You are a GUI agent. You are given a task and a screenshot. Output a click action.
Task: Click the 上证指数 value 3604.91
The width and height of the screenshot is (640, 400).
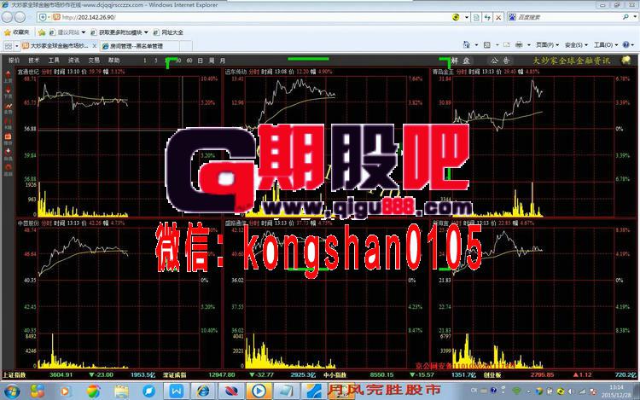click(x=61, y=374)
